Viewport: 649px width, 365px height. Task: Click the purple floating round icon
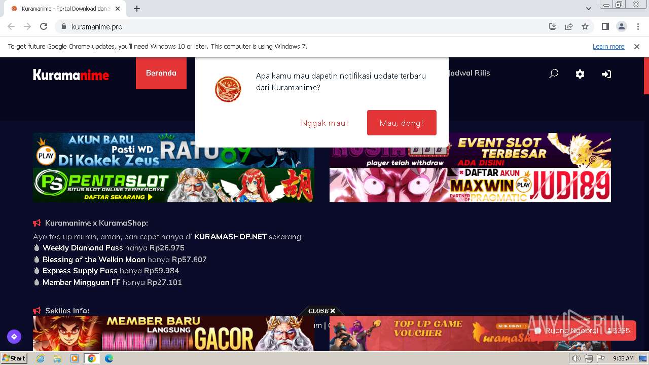[x=14, y=336]
